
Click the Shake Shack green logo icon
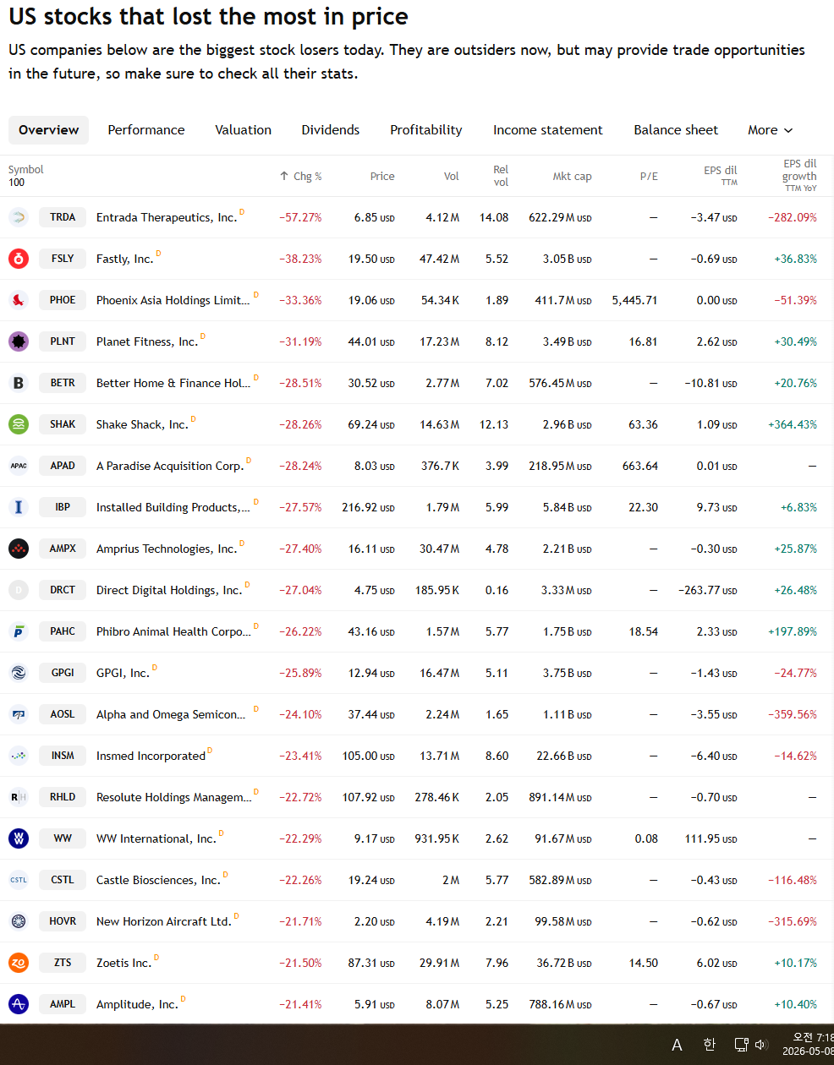pyautogui.click(x=19, y=424)
